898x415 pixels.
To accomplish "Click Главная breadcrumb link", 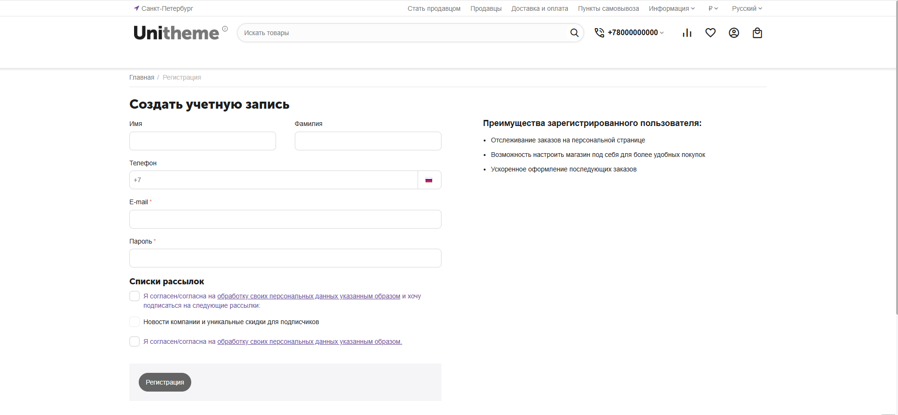I will [x=142, y=77].
